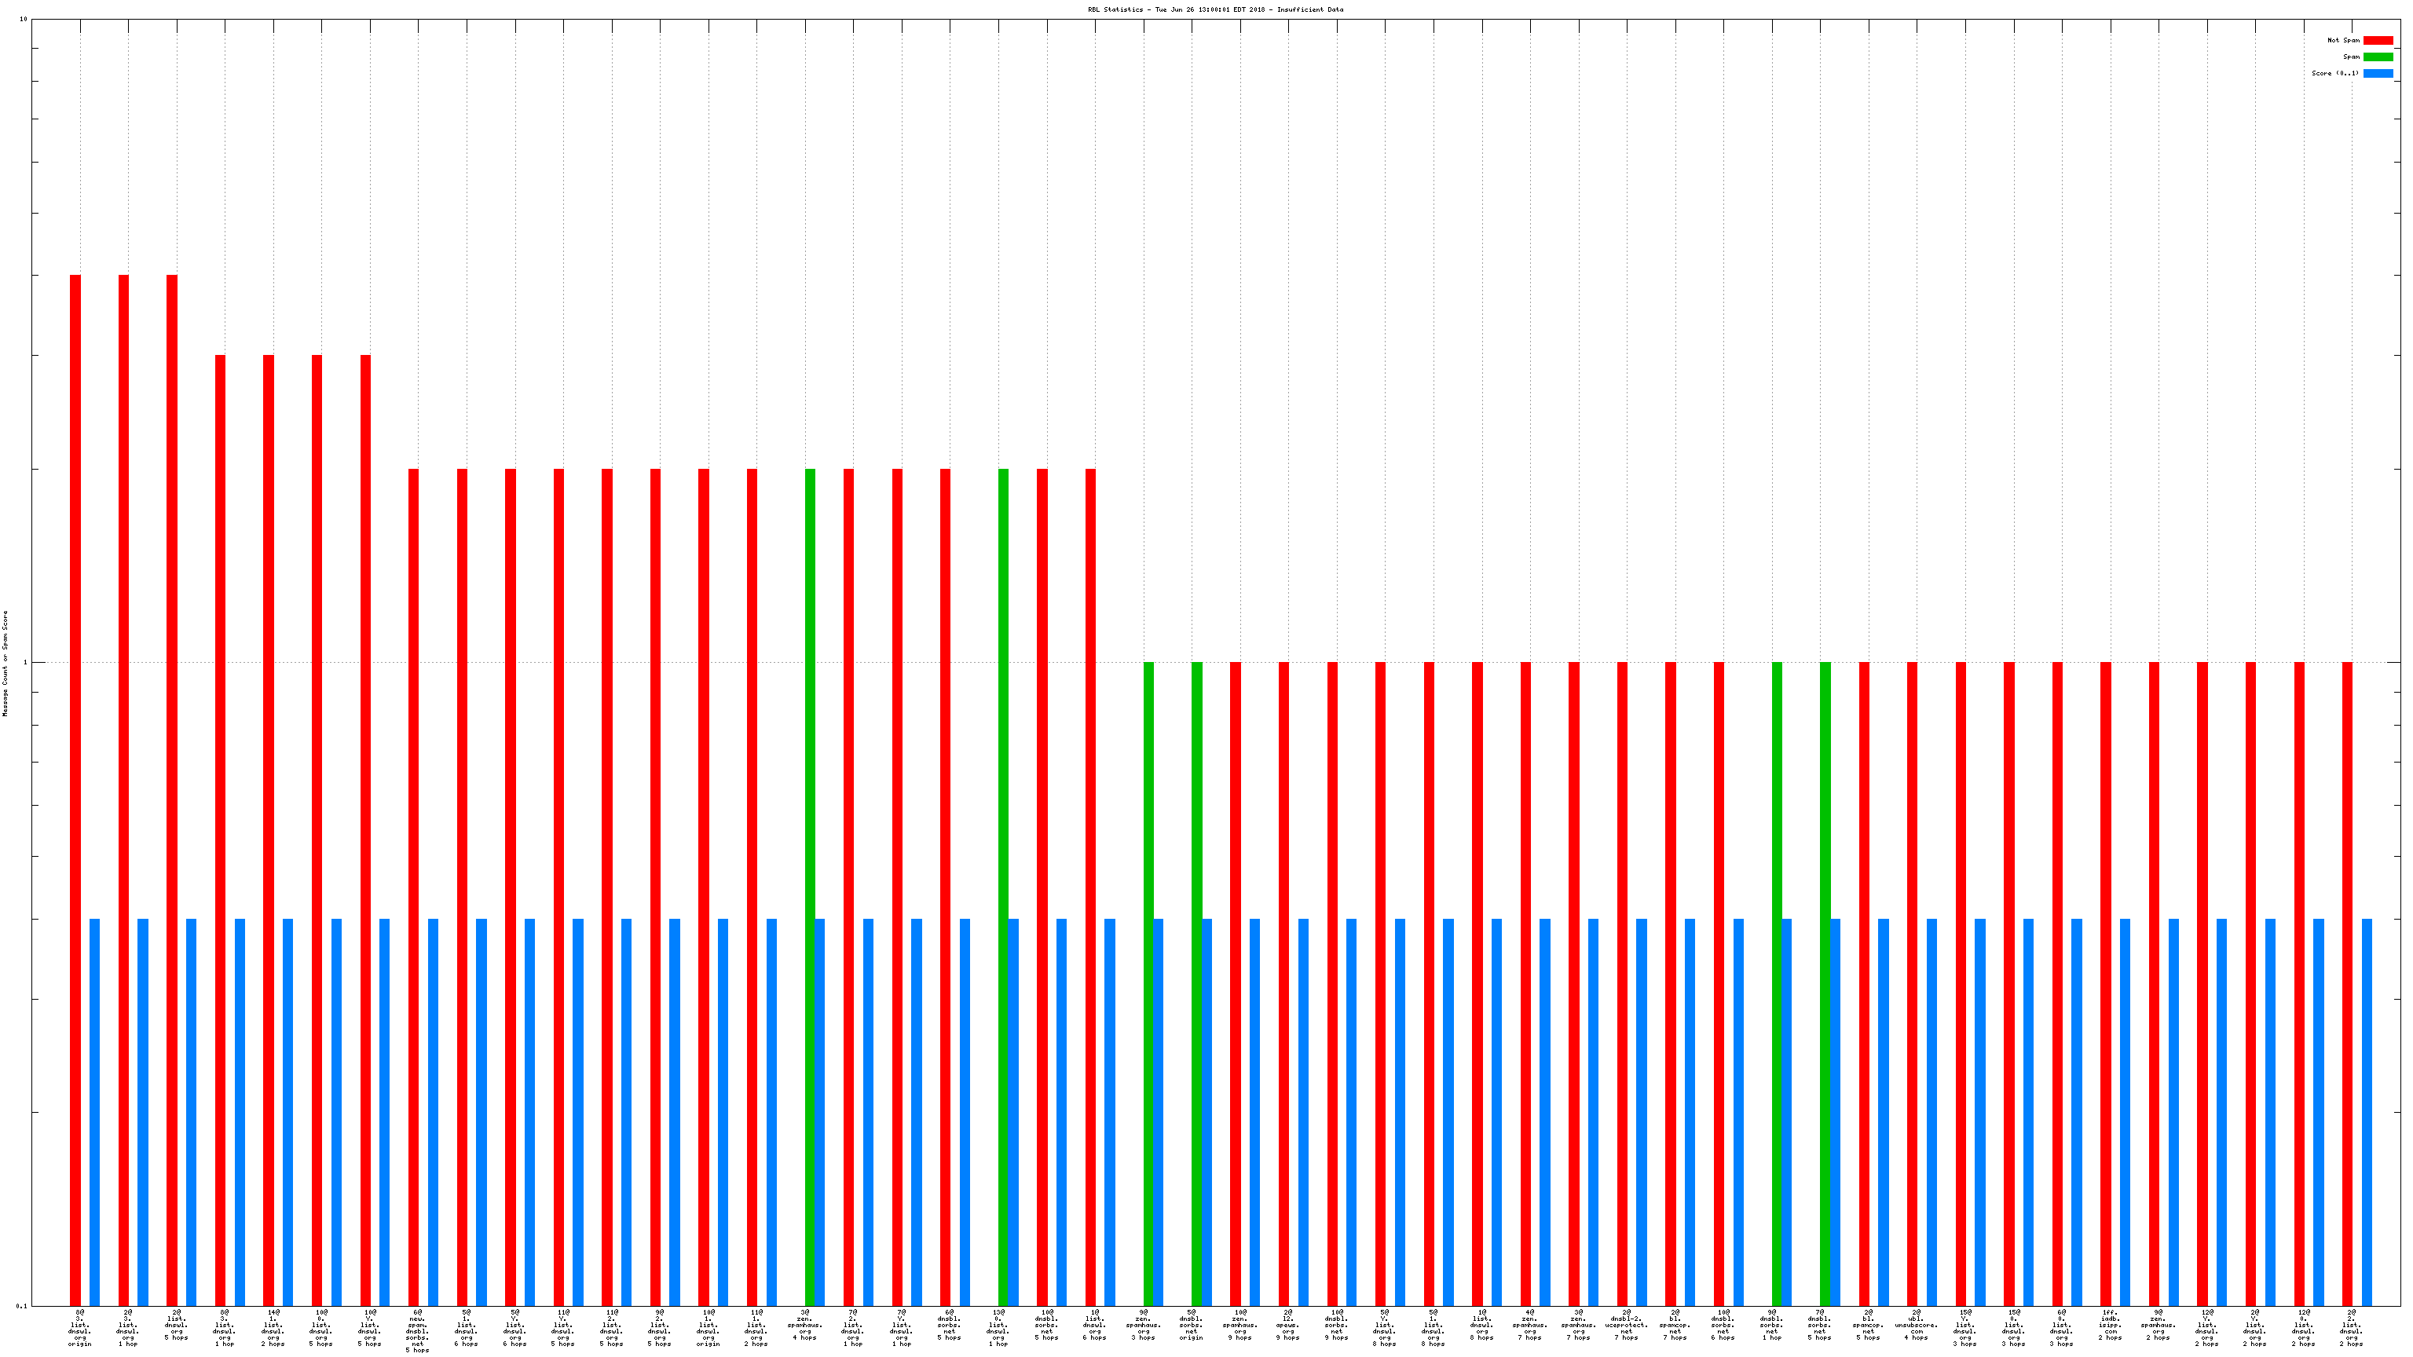Click the 'Not Spam' legend text
This screenshot has height=1357, width=2413.
pos(2343,40)
